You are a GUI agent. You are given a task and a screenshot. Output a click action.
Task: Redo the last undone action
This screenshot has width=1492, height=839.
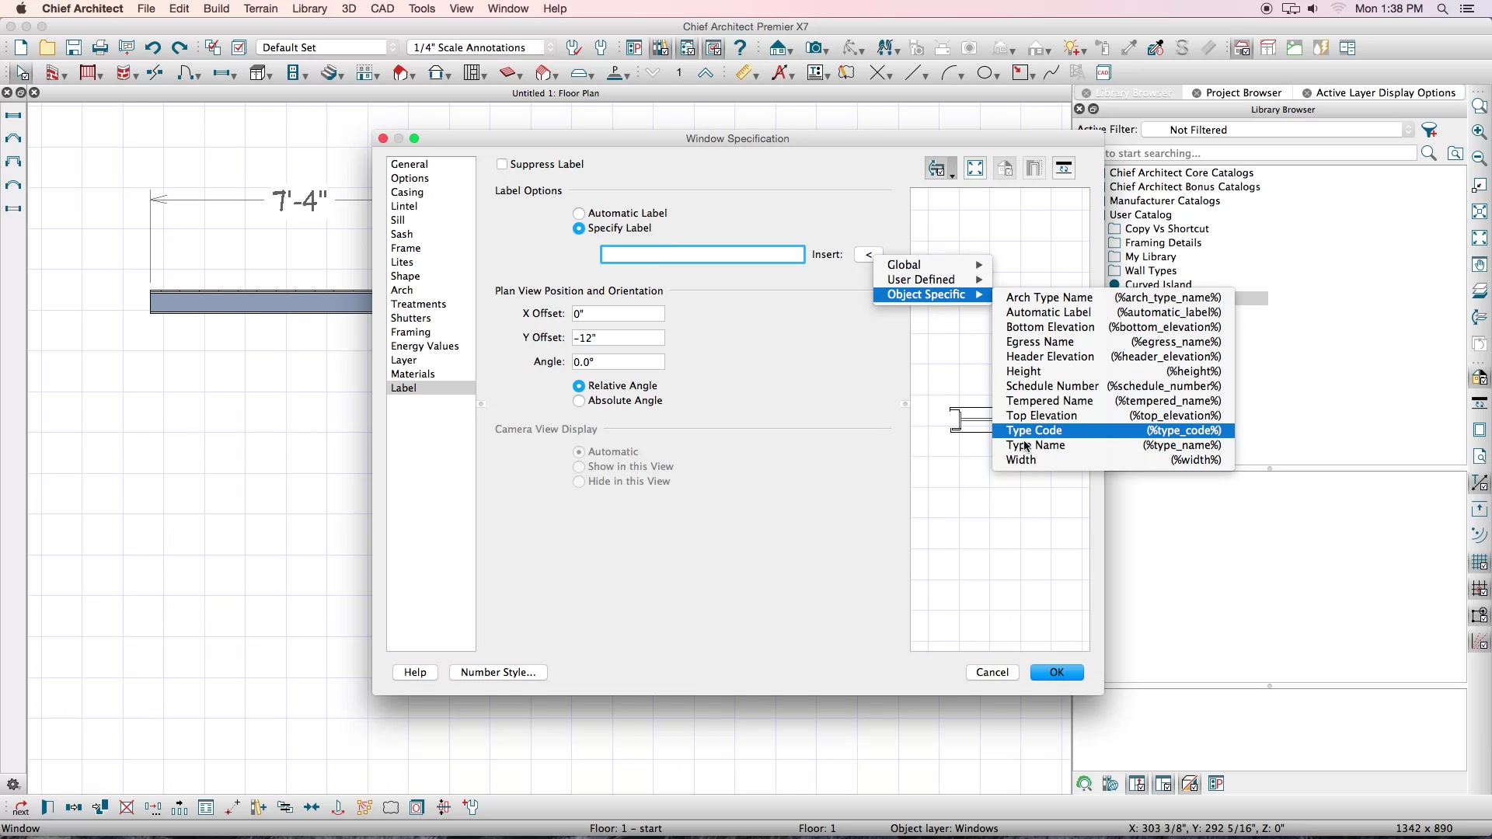(180, 47)
